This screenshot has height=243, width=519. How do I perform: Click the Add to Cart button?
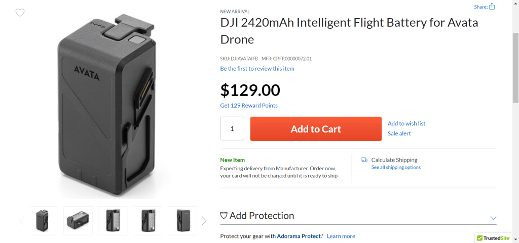coord(316,129)
